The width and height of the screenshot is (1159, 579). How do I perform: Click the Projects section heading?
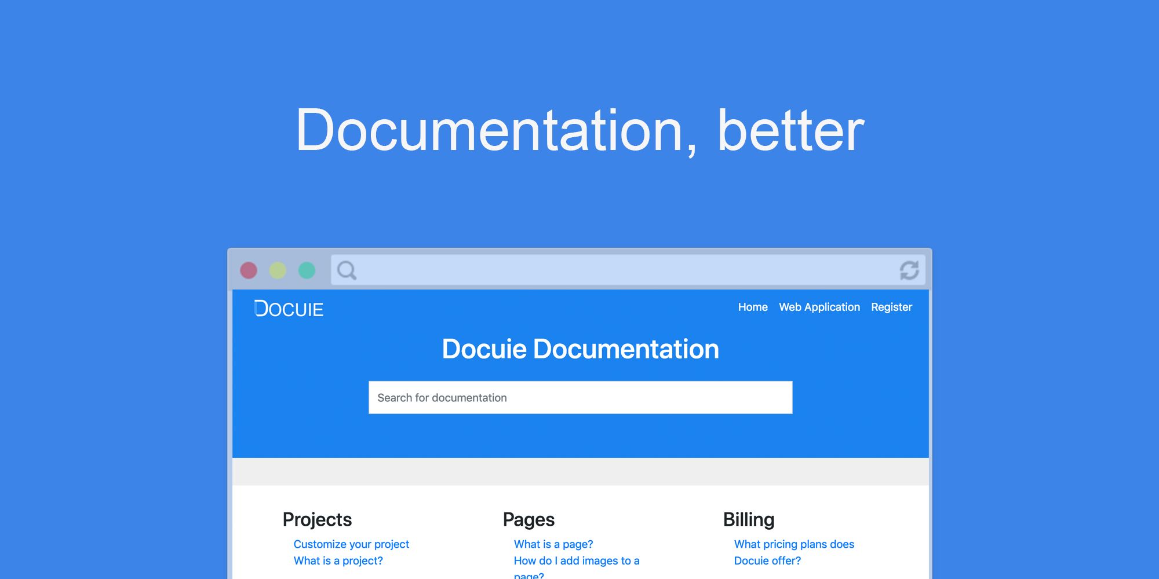317,519
